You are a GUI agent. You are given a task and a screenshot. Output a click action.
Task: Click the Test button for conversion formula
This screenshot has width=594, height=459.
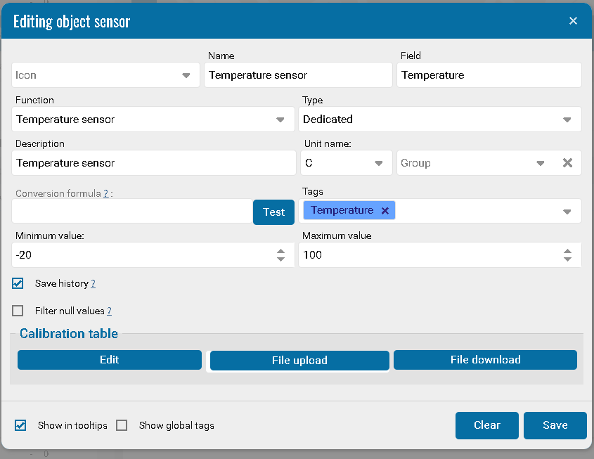[x=273, y=212]
